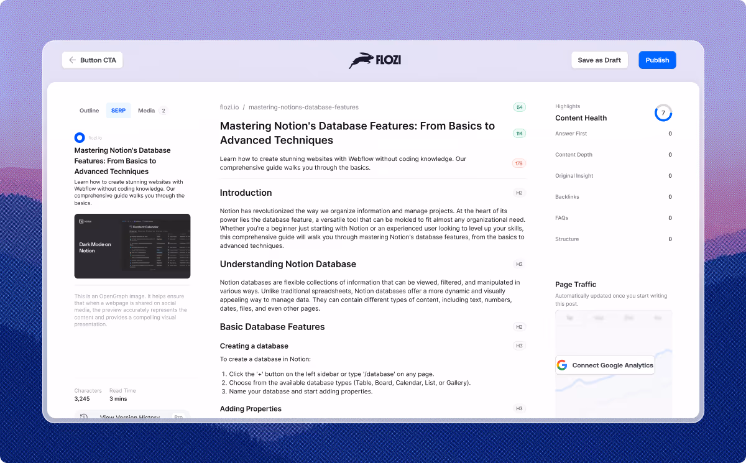Click the Content Depth health row
This screenshot has height=463, width=746.
coord(614,155)
